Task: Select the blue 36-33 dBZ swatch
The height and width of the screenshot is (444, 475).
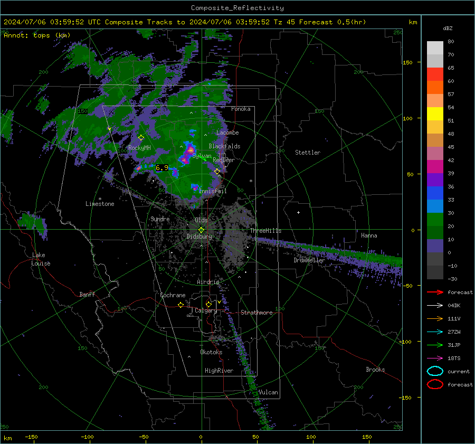Action: (435, 193)
